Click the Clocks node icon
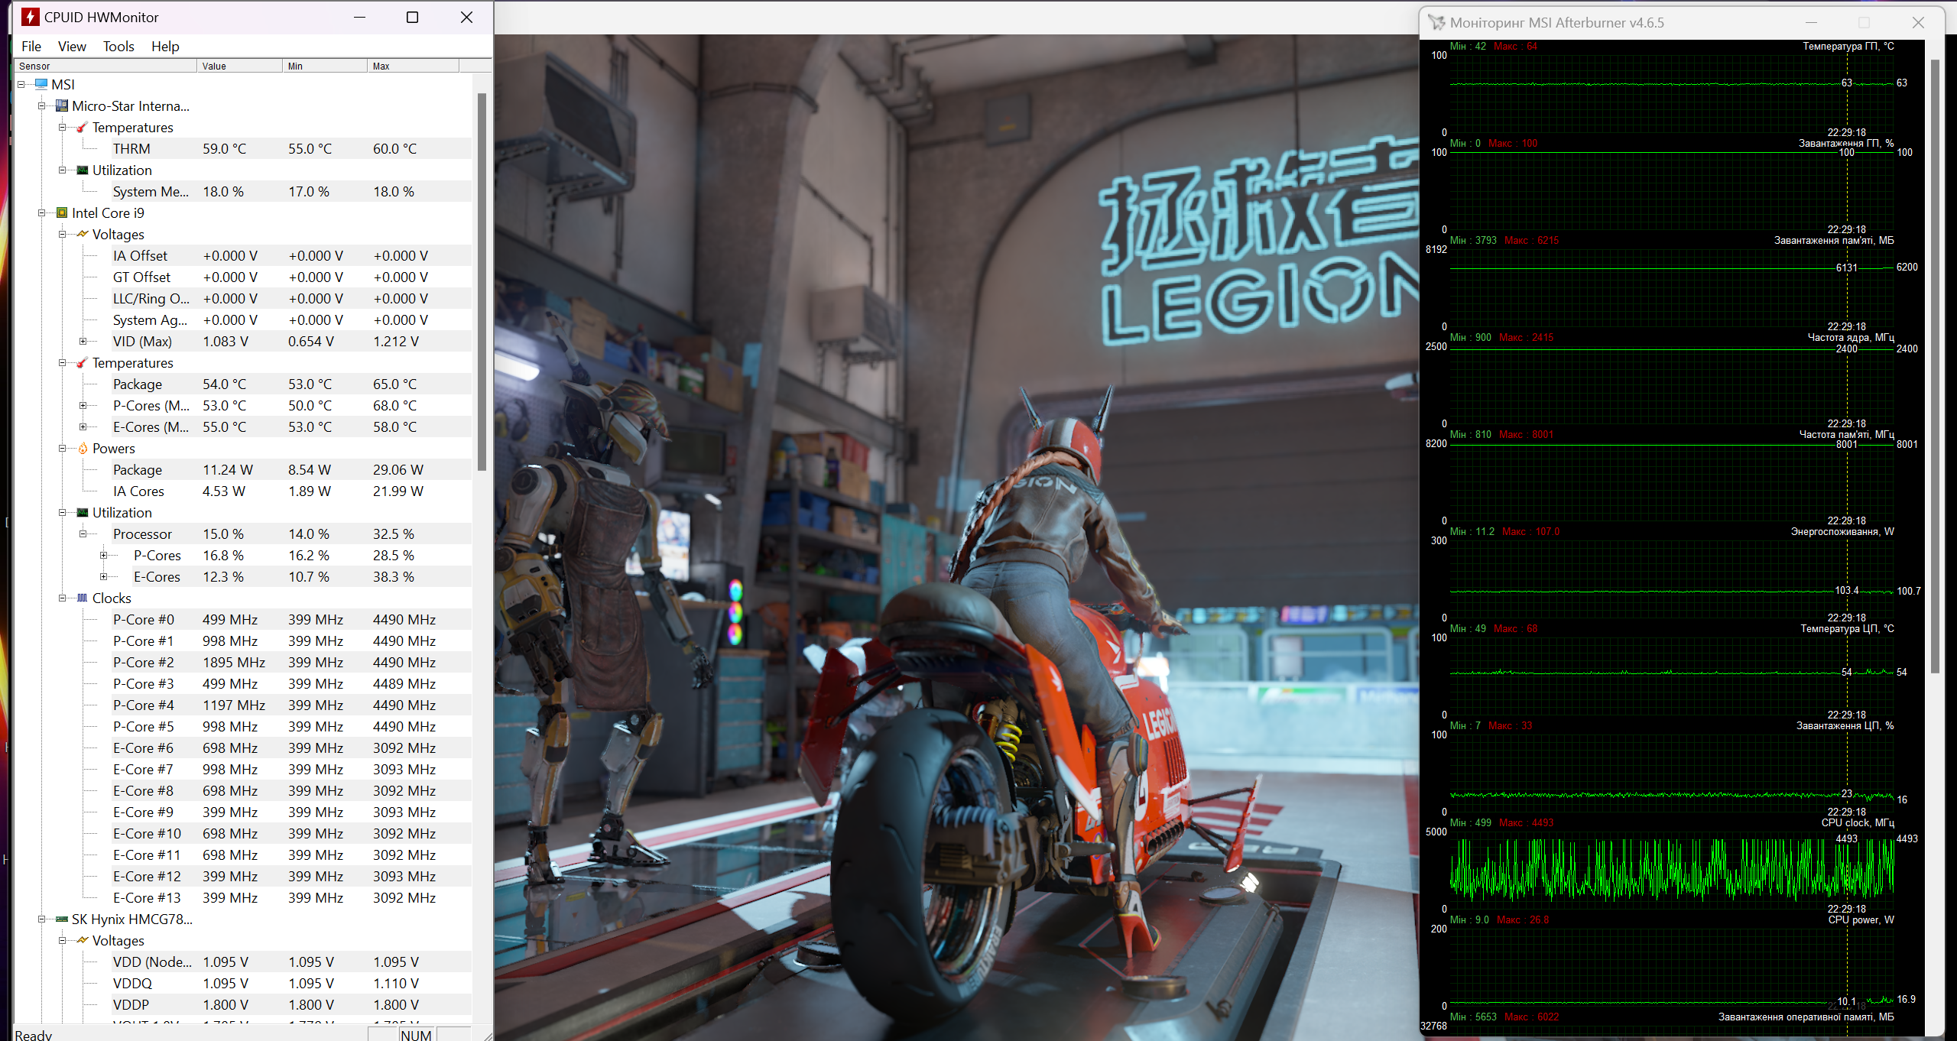Viewport: 1957px width, 1041px height. (x=83, y=598)
